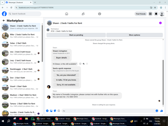Image resolution: width=168 pixels, height=126 pixels.
Task: Open Windows Start menu
Action: (x=3, y=121)
